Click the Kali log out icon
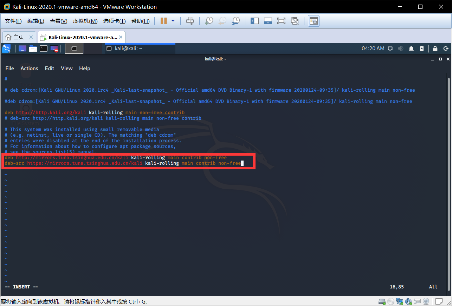 [446, 48]
